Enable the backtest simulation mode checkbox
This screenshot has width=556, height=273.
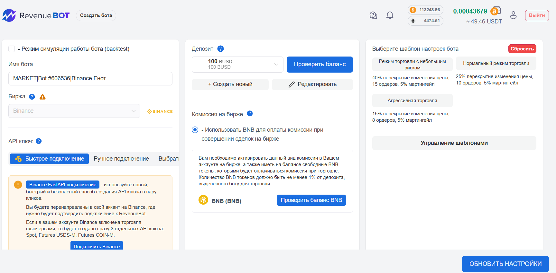(12, 49)
